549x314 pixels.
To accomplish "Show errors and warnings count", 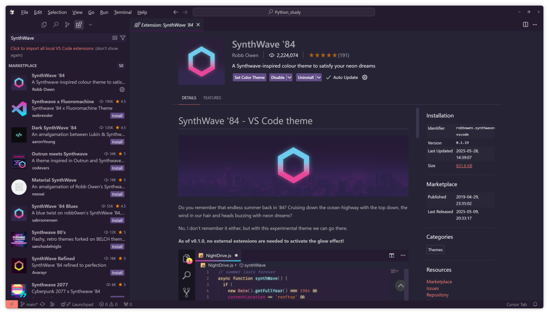I will [108, 304].
